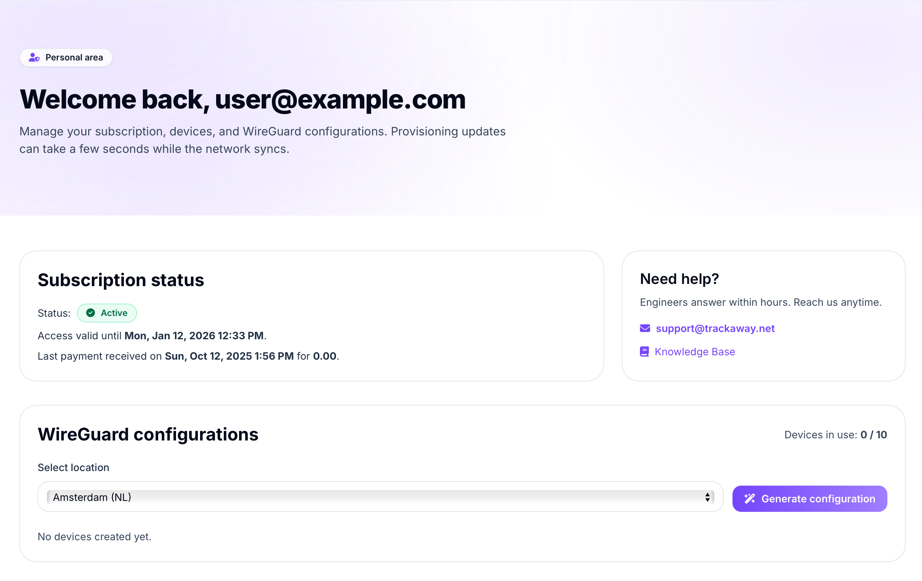Click the up-down arrows of location selector
Screen dimensions: 922x581
coord(707,497)
